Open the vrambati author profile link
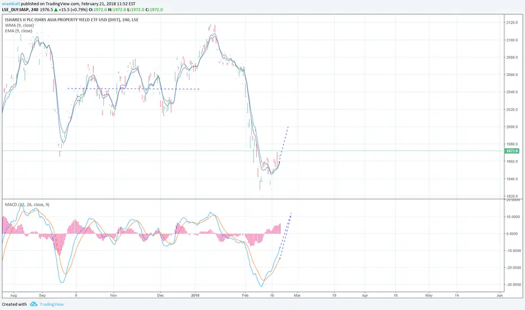The width and height of the screenshot is (525, 310). (11, 4)
